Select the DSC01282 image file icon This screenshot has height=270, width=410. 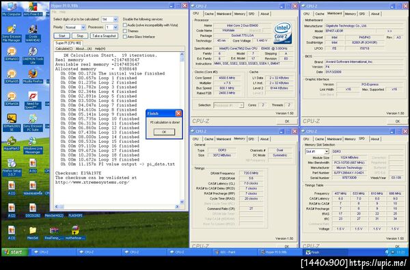(33, 211)
